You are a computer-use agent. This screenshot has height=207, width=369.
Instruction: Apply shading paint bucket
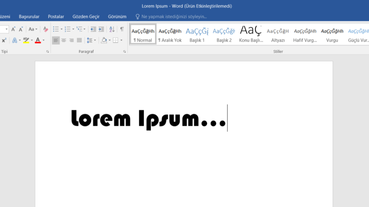coord(104,40)
